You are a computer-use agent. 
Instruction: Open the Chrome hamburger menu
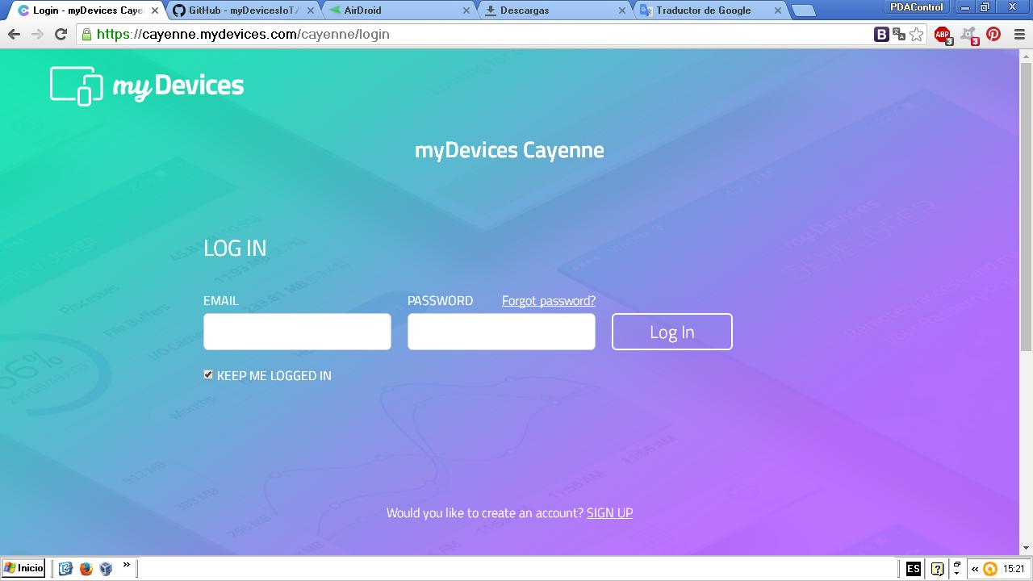1018,34
